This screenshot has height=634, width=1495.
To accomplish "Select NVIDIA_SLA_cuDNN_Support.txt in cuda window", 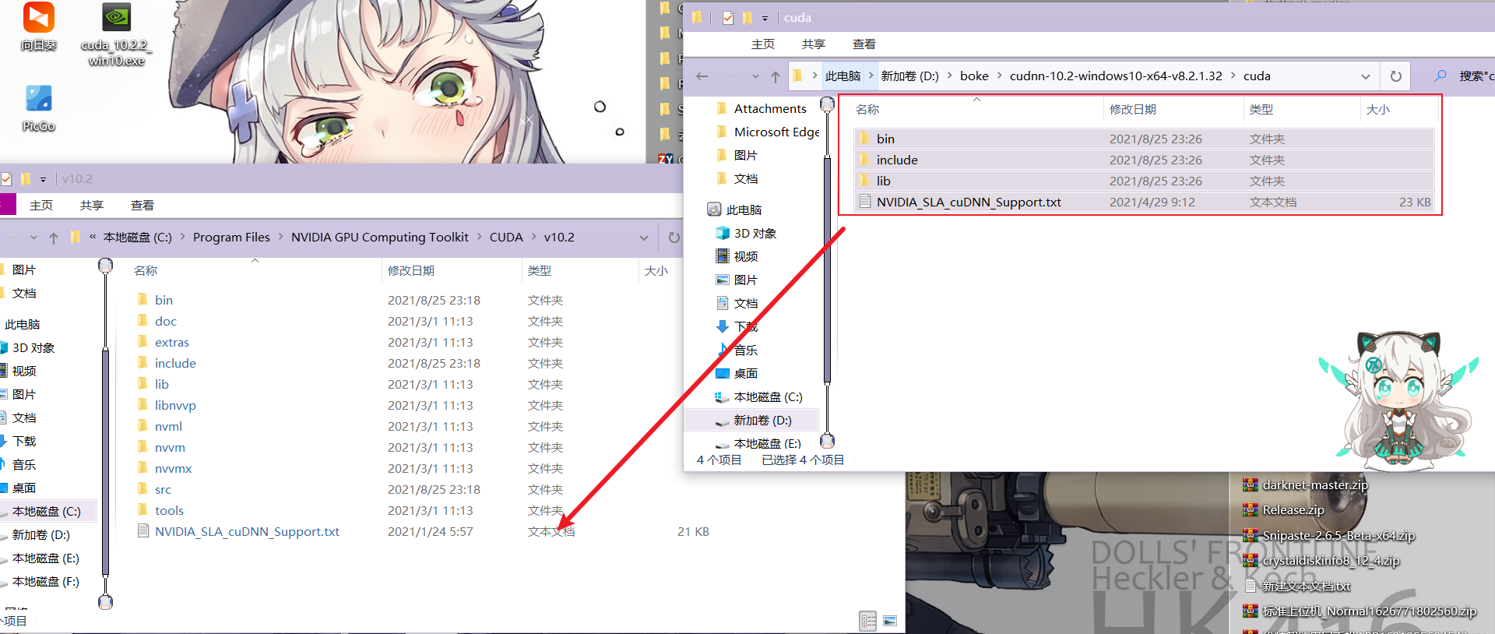I will click(x=1144, y=202).
